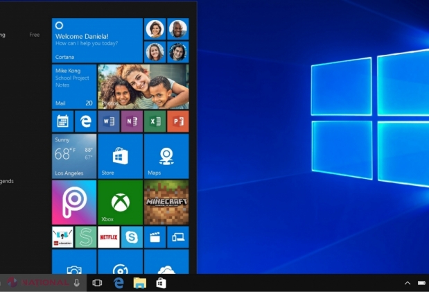Select top-right contact photo in People tile
The height and width of the screenshot is (292, 429).
tap(178, 28)
